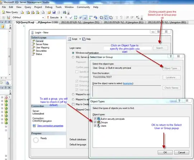Open the Community menu
This screenshot has height=160, width=194.
[x=83, y=7]
